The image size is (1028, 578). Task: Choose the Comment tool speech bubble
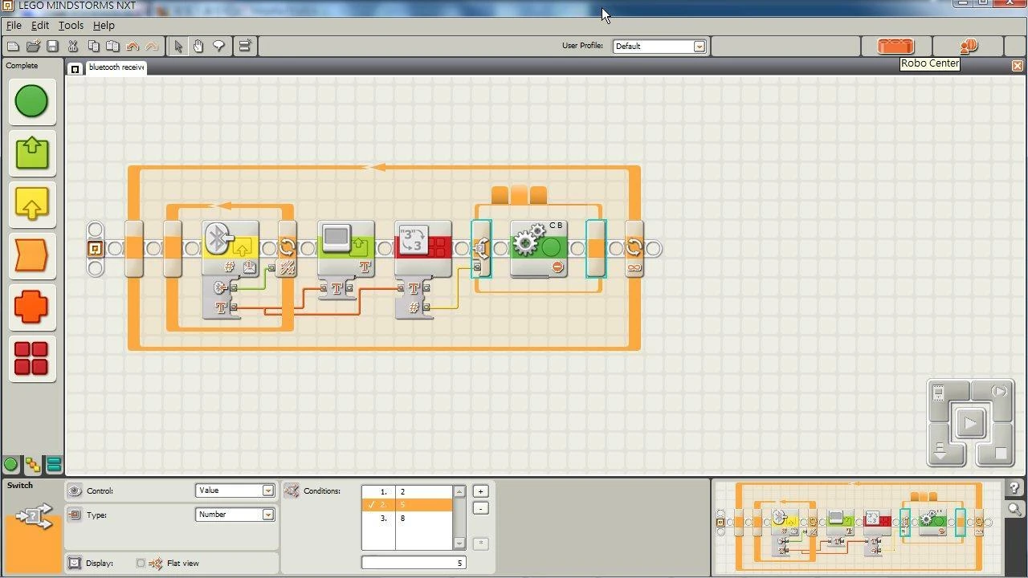click(218, 47)
